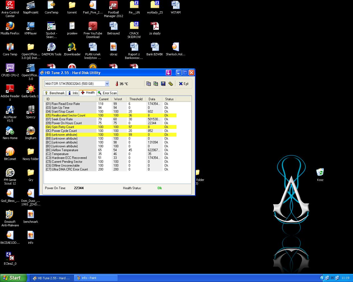Switch to the Benchmark tab
353x282 pixels.
pyautogui.click(x=55, y=93)
